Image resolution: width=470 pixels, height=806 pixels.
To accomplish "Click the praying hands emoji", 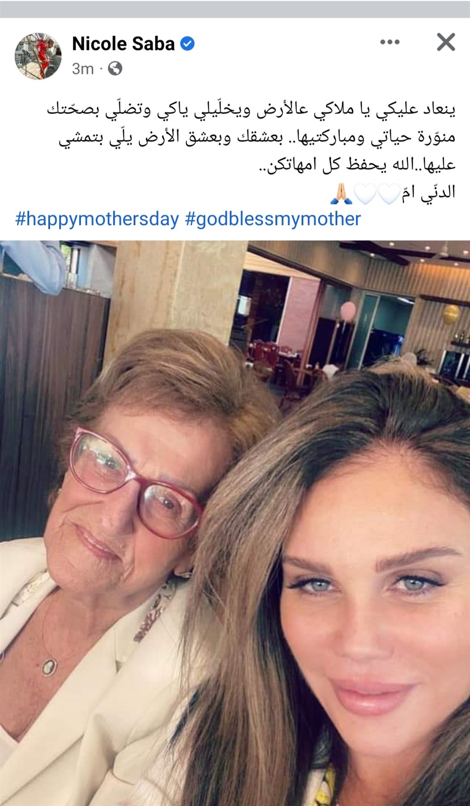I will click(341, 193).
